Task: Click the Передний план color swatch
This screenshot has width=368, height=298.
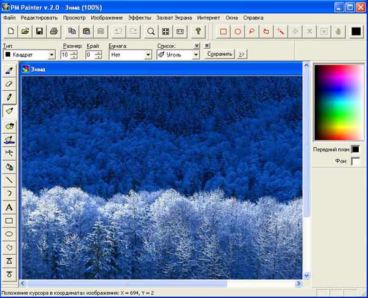Action: 356,149
